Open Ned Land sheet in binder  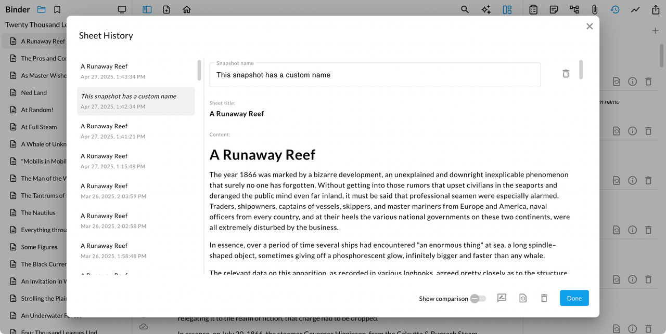coord(34,92)
